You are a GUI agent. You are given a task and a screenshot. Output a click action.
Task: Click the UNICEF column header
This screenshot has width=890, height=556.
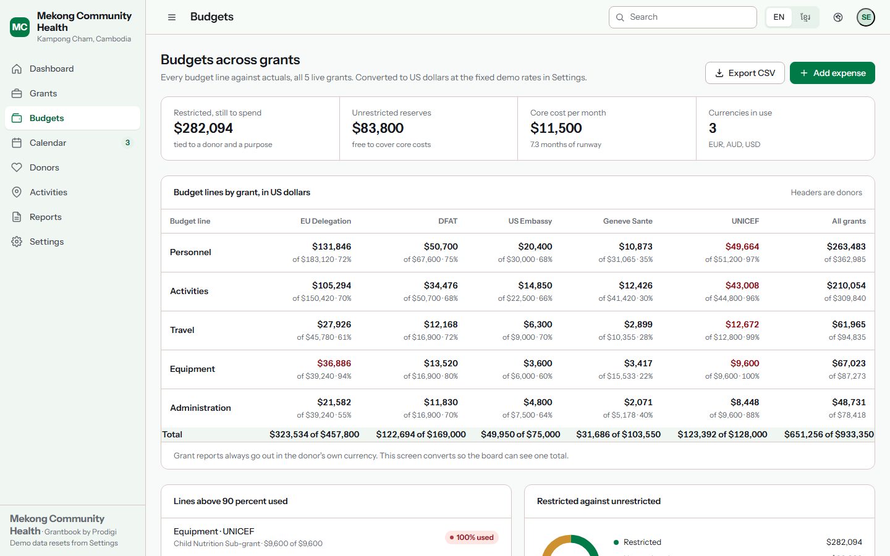pyautogui.click(x=745, y=221)
